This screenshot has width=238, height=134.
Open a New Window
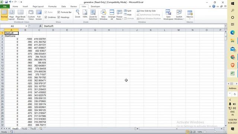tap(103, 15)
